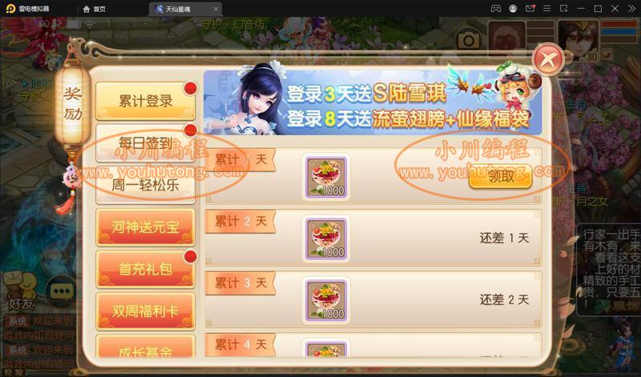The height and width of the screenshot is (377, 641).
Task: Open the 双周福利卡 section
Action: point(146,311)
